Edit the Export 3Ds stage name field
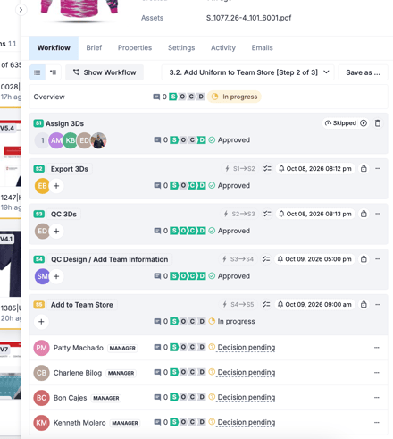This screenshot has height=439, width=393. [x=70, y=169]
